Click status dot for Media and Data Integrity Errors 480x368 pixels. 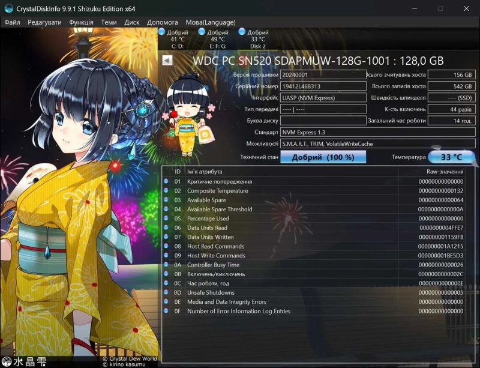tap(166, 301)
